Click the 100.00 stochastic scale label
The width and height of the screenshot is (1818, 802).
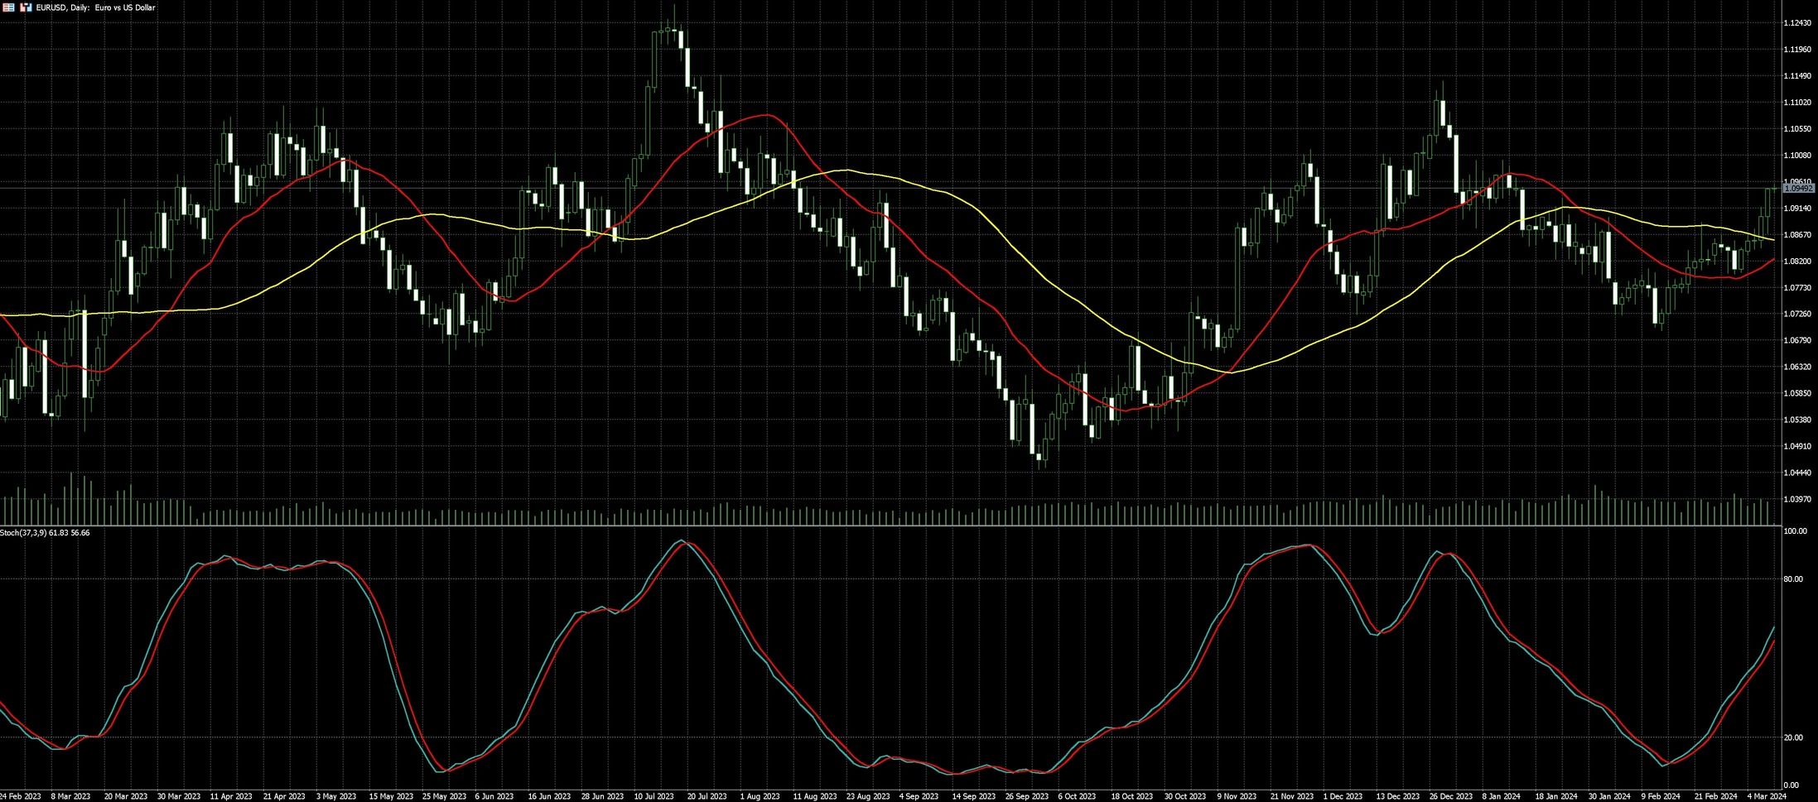point(1794,531)
